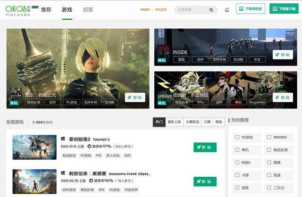This screenshot has width=302, height=197.
Task: Click 秒玩 for 泰坦陨落2
Action: 205,148
